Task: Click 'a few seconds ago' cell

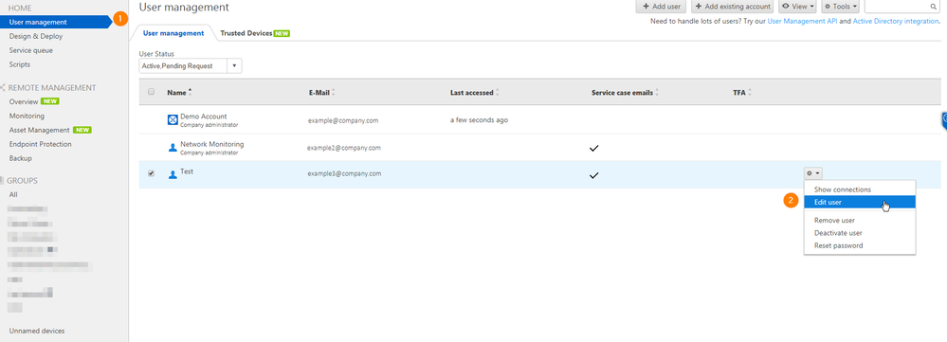Action: coord(480,120)
